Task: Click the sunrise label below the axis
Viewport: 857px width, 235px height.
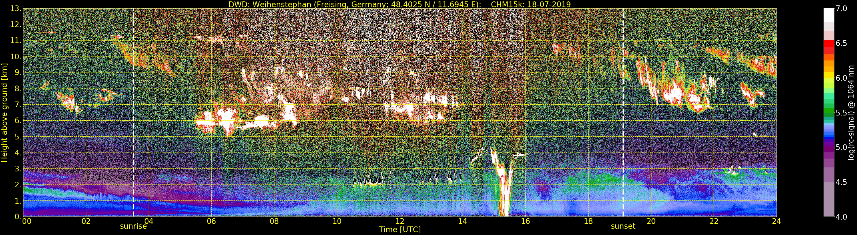Action: click(x=133, y=226)
